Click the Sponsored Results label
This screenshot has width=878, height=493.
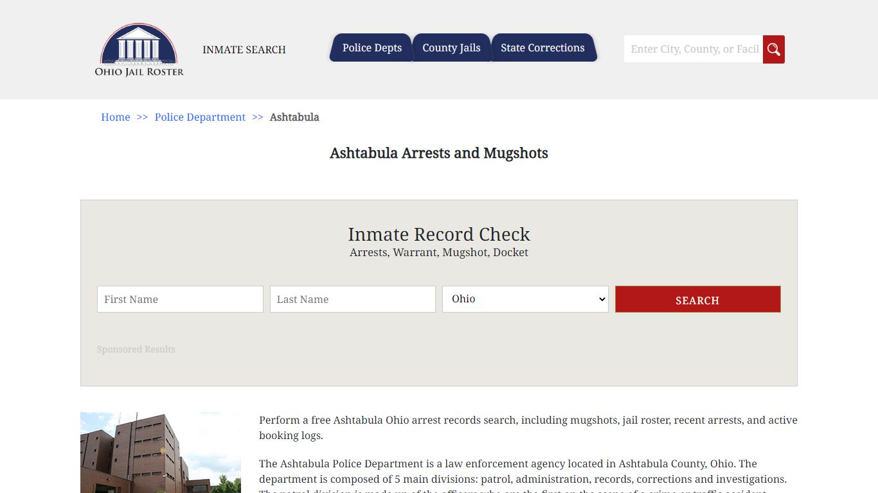point(136,349)
